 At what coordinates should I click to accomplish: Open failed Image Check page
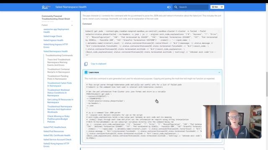coord(53,36)
